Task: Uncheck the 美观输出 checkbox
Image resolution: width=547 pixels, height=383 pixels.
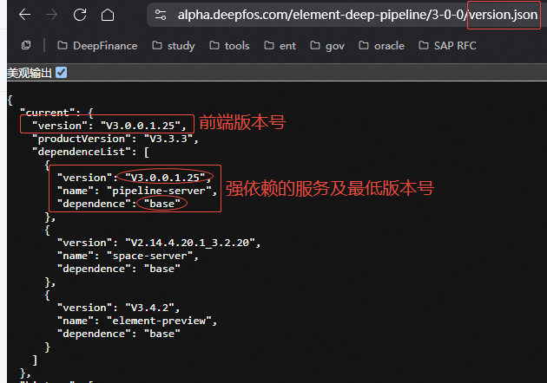Action: click(62, 74)
